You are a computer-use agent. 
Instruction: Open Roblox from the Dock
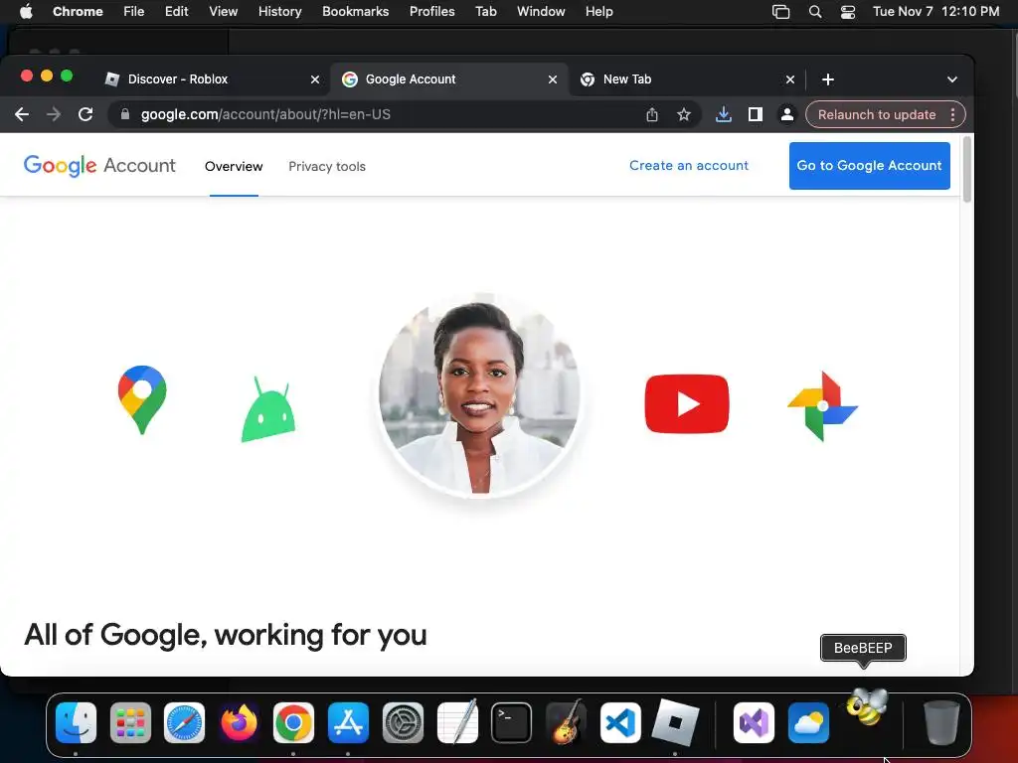[x=675, y=722]
